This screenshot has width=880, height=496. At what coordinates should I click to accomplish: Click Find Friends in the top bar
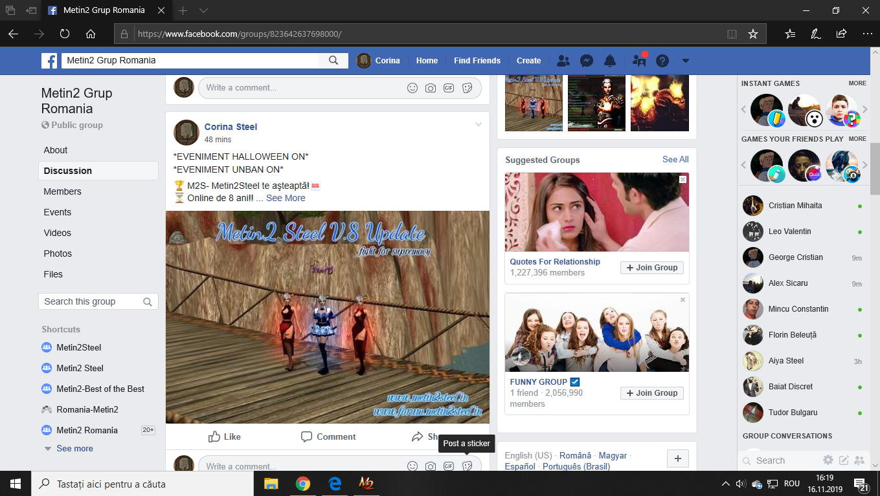click(477, 61)
